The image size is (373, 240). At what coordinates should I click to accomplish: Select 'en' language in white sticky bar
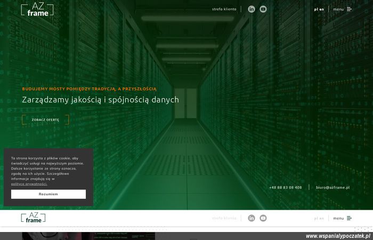(x=322, y=218)
